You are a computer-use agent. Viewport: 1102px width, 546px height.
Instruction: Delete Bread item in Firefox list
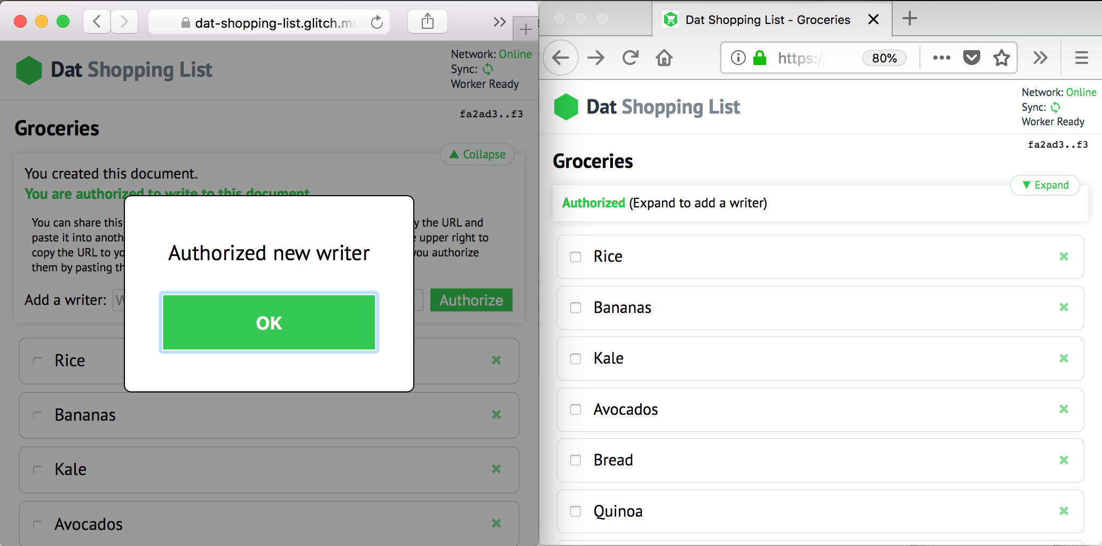click(1064, 460)
